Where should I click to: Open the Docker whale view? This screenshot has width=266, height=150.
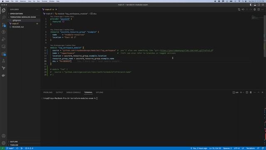(x=4, y=75)
